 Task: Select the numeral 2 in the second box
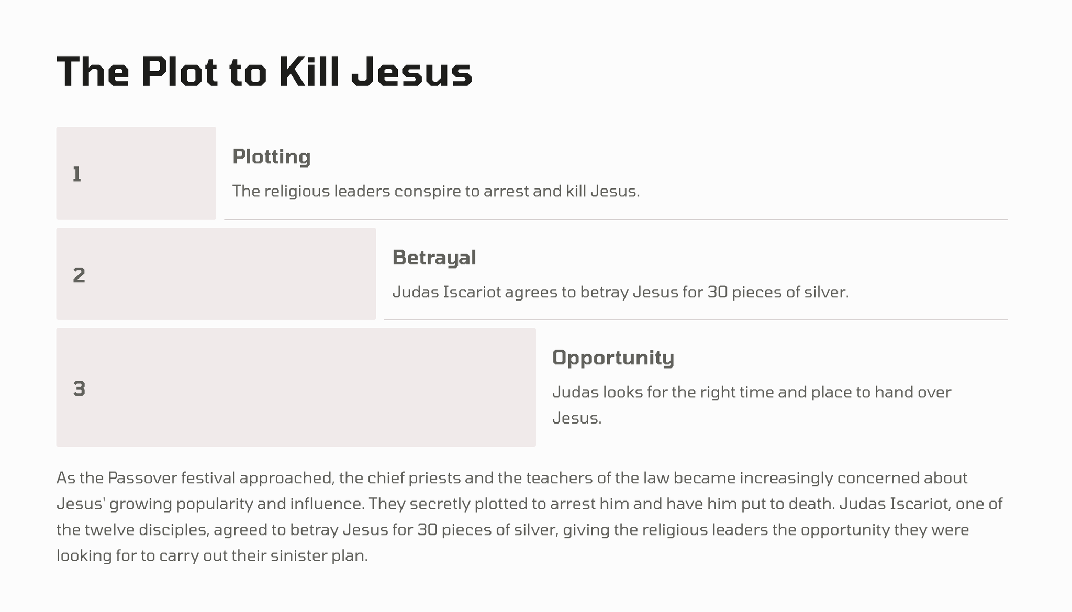pos(79,275)
